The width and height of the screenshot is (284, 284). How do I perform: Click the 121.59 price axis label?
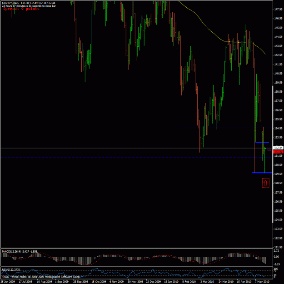tap(279, 247)
